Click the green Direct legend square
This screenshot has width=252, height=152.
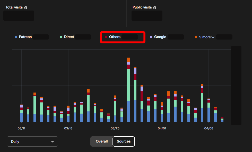[x=61, y=37]
